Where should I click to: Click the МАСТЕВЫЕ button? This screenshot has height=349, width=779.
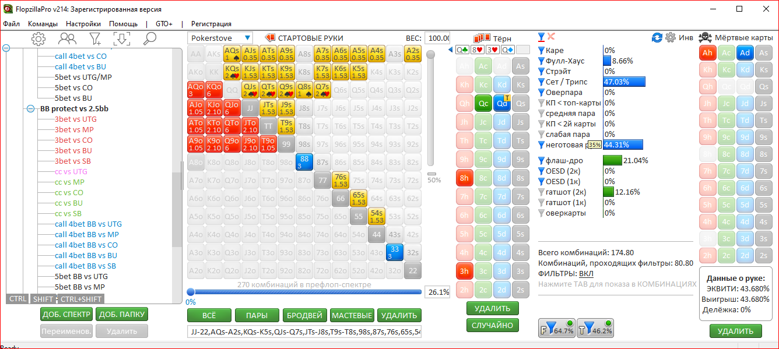click(x=352, y=315)
